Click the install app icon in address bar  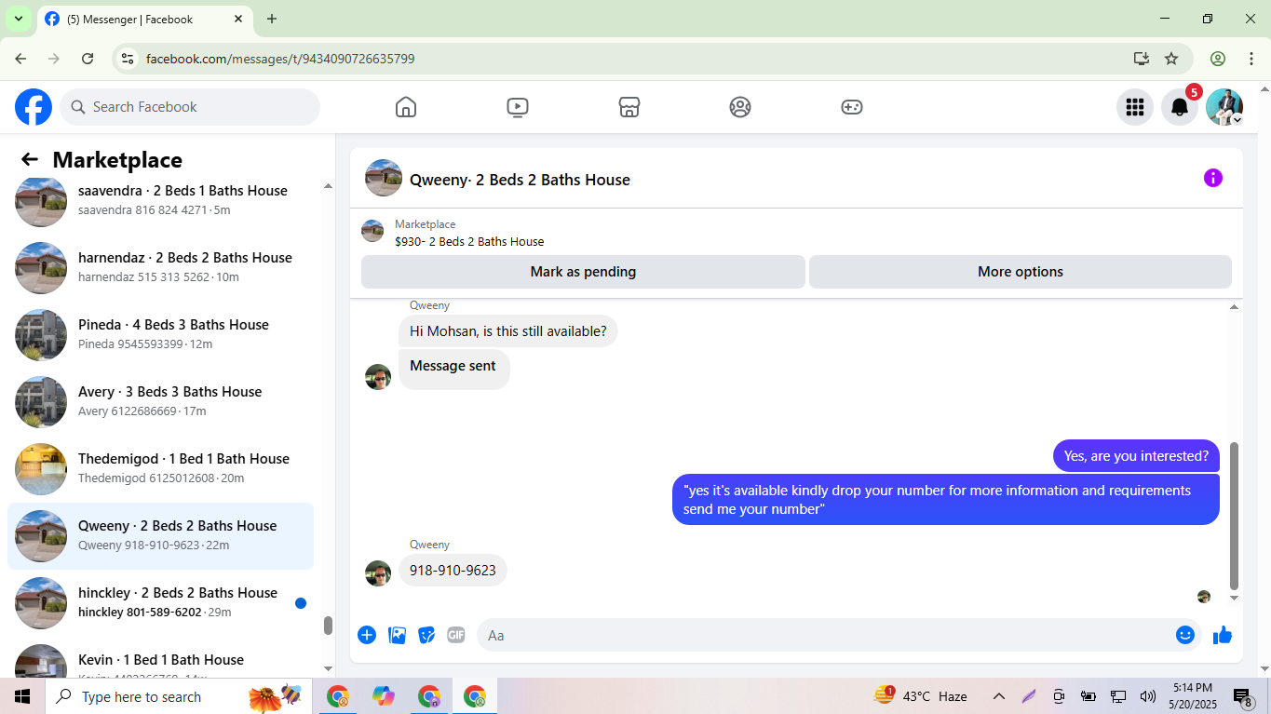click(1142, 59)
